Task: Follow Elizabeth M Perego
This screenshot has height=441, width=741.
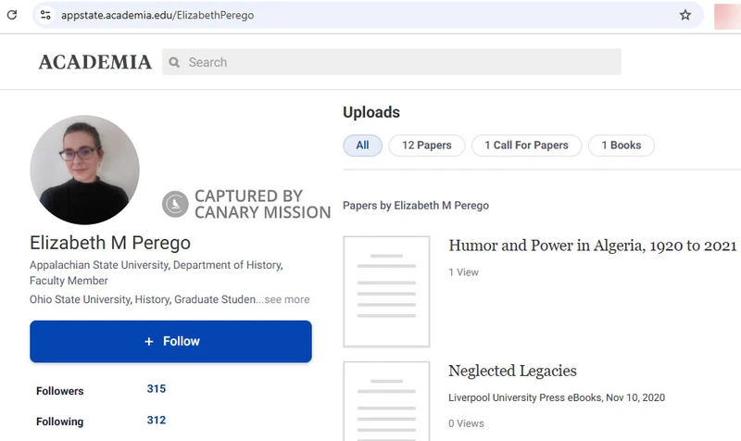Action: [x=170, y=341]
